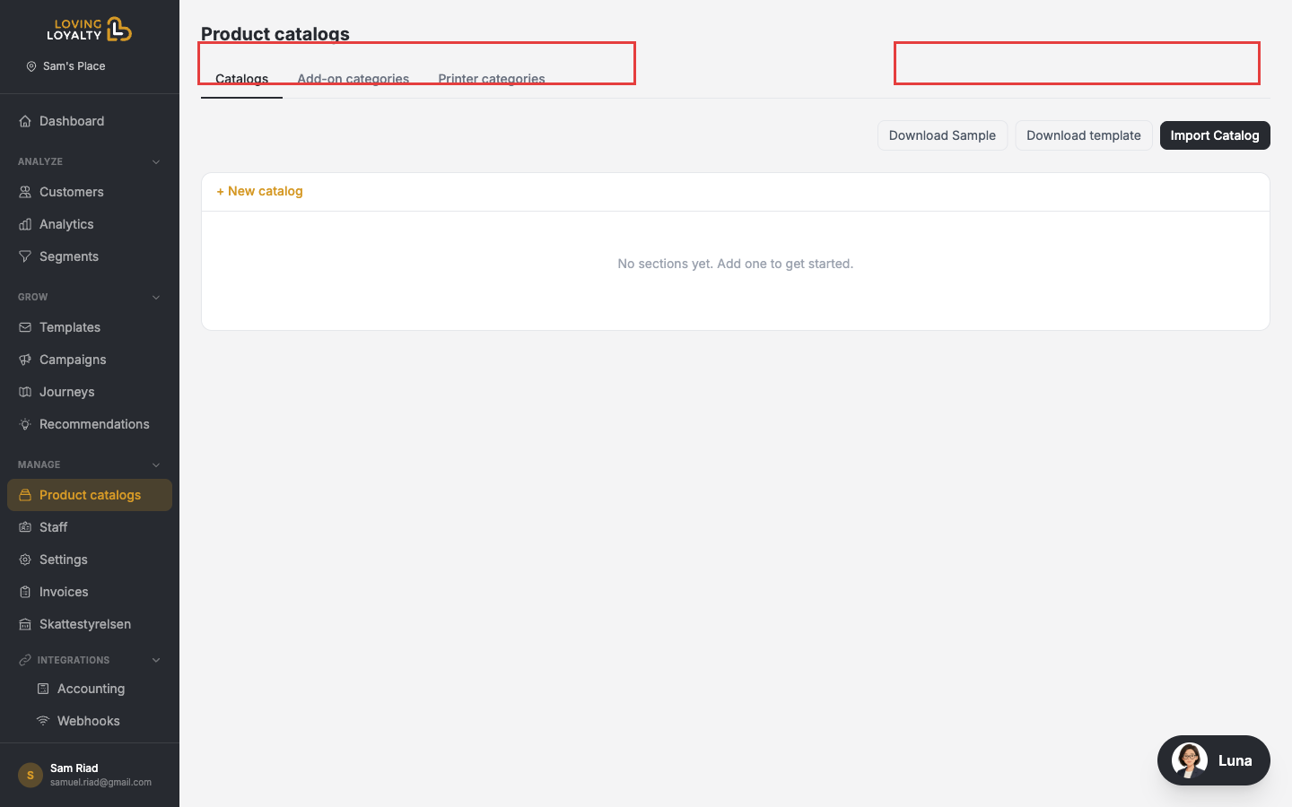Click the Invoices clipboard icon
Screen dimensions: 1292x807
coord(25,592)
